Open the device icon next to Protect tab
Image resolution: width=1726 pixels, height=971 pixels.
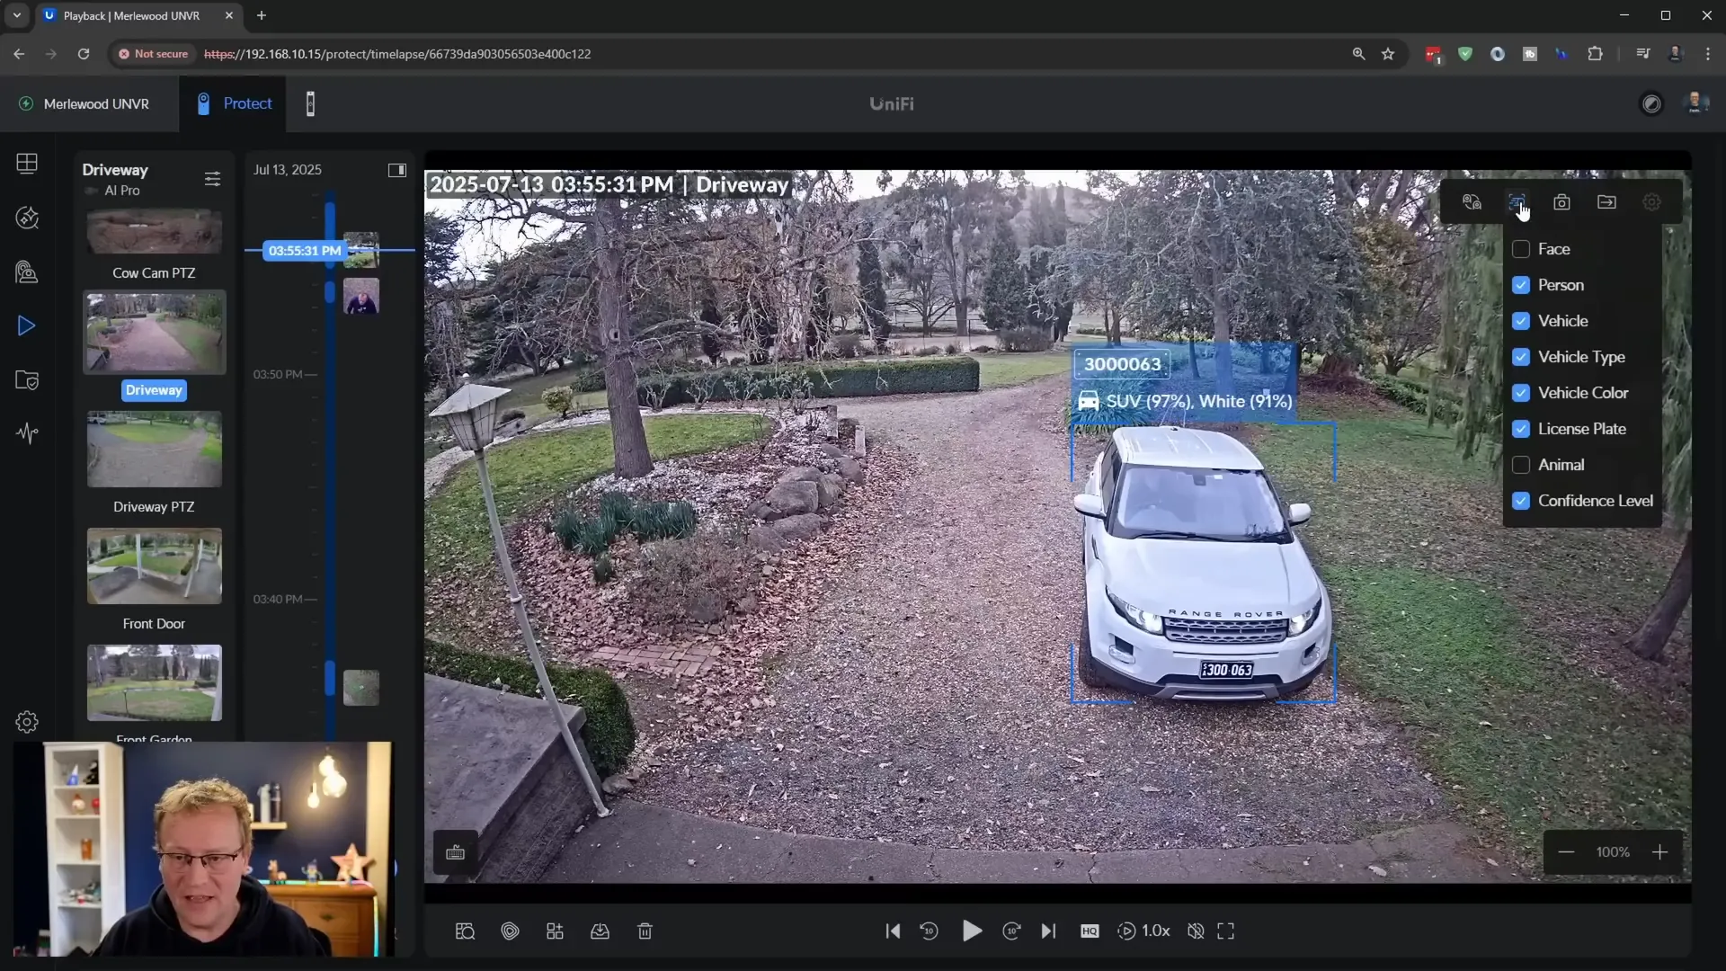coord(310,103)
